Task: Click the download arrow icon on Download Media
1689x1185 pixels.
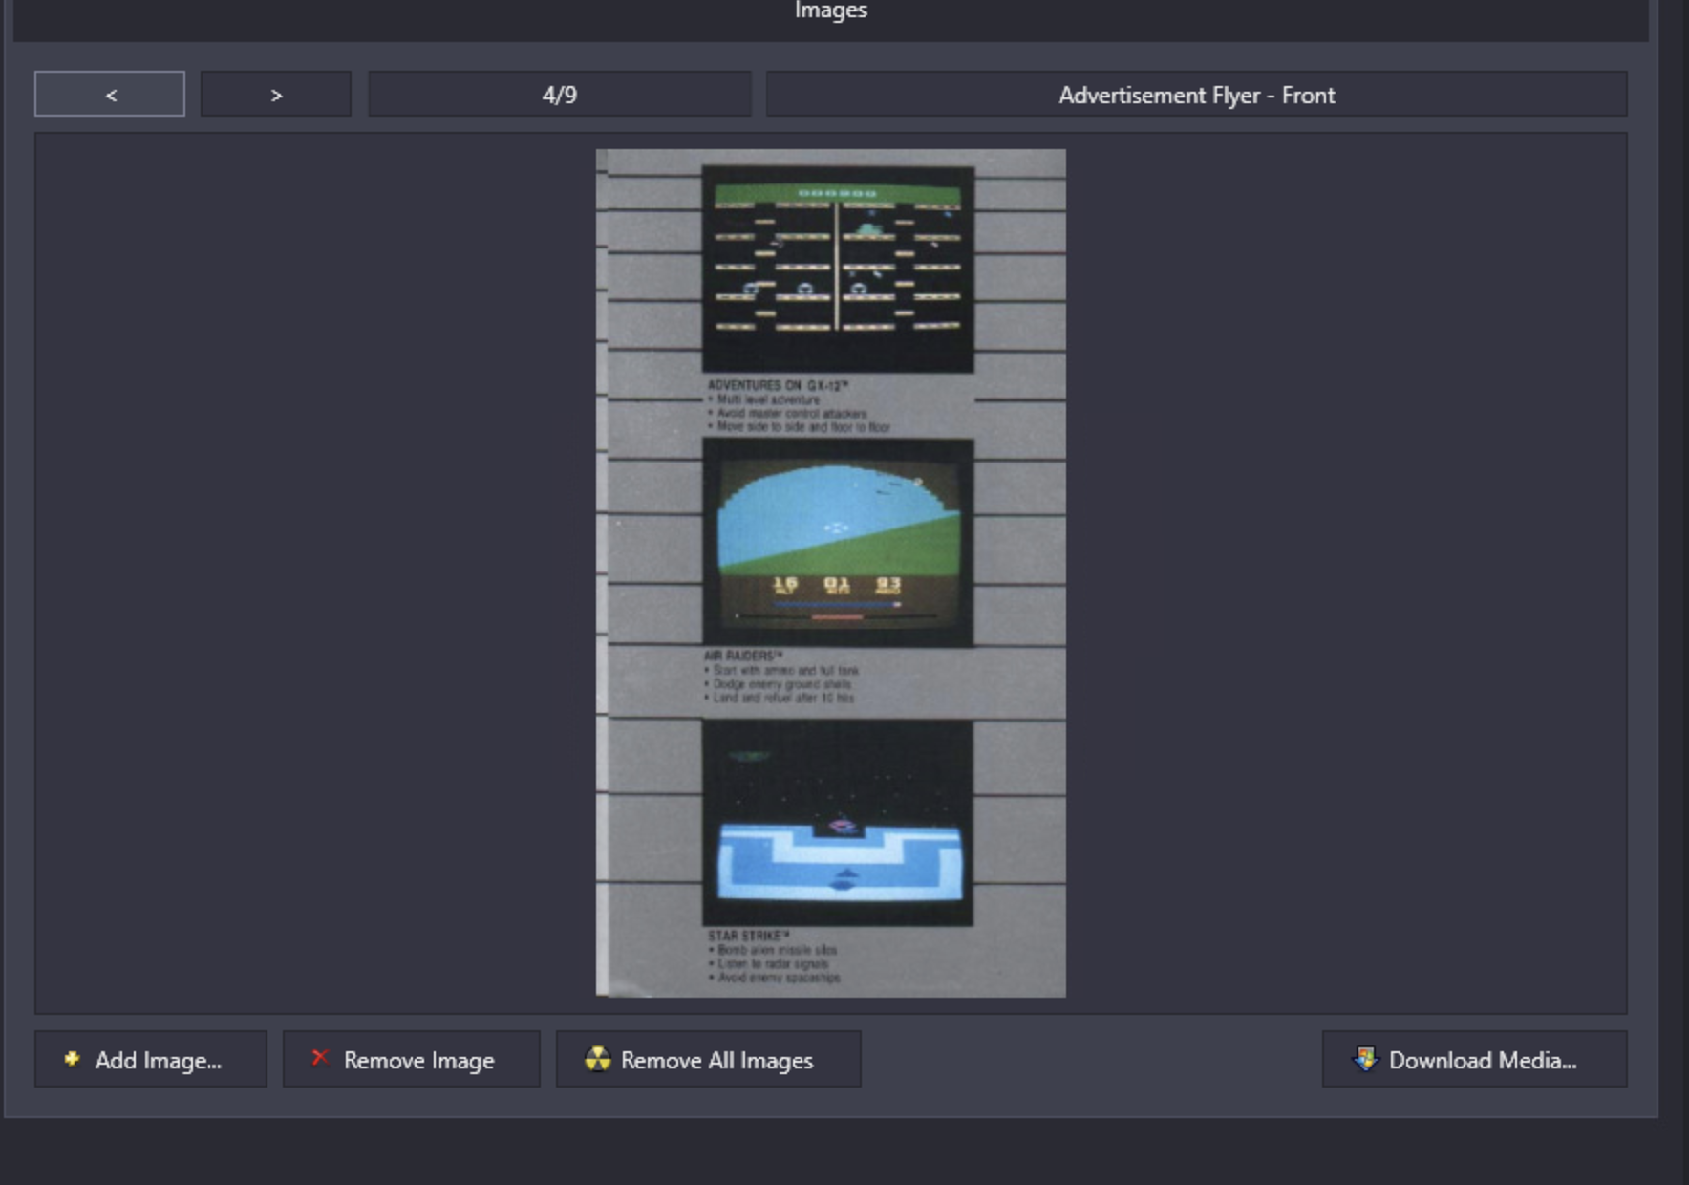Action: coord(1365,1059)
